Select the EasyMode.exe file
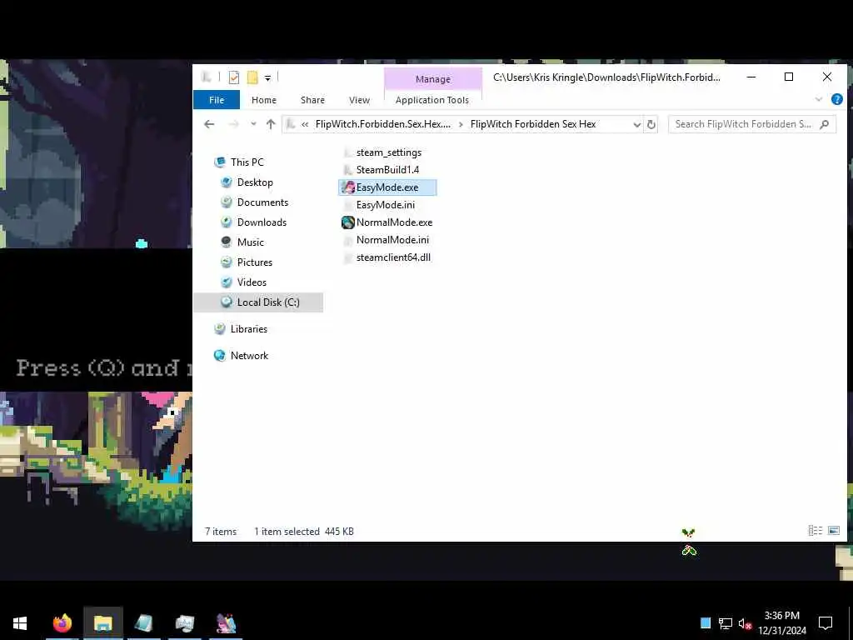 (387, 187)
